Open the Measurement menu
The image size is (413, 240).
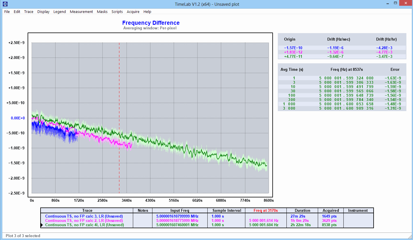pyautogui.click(x=81, y=12)
